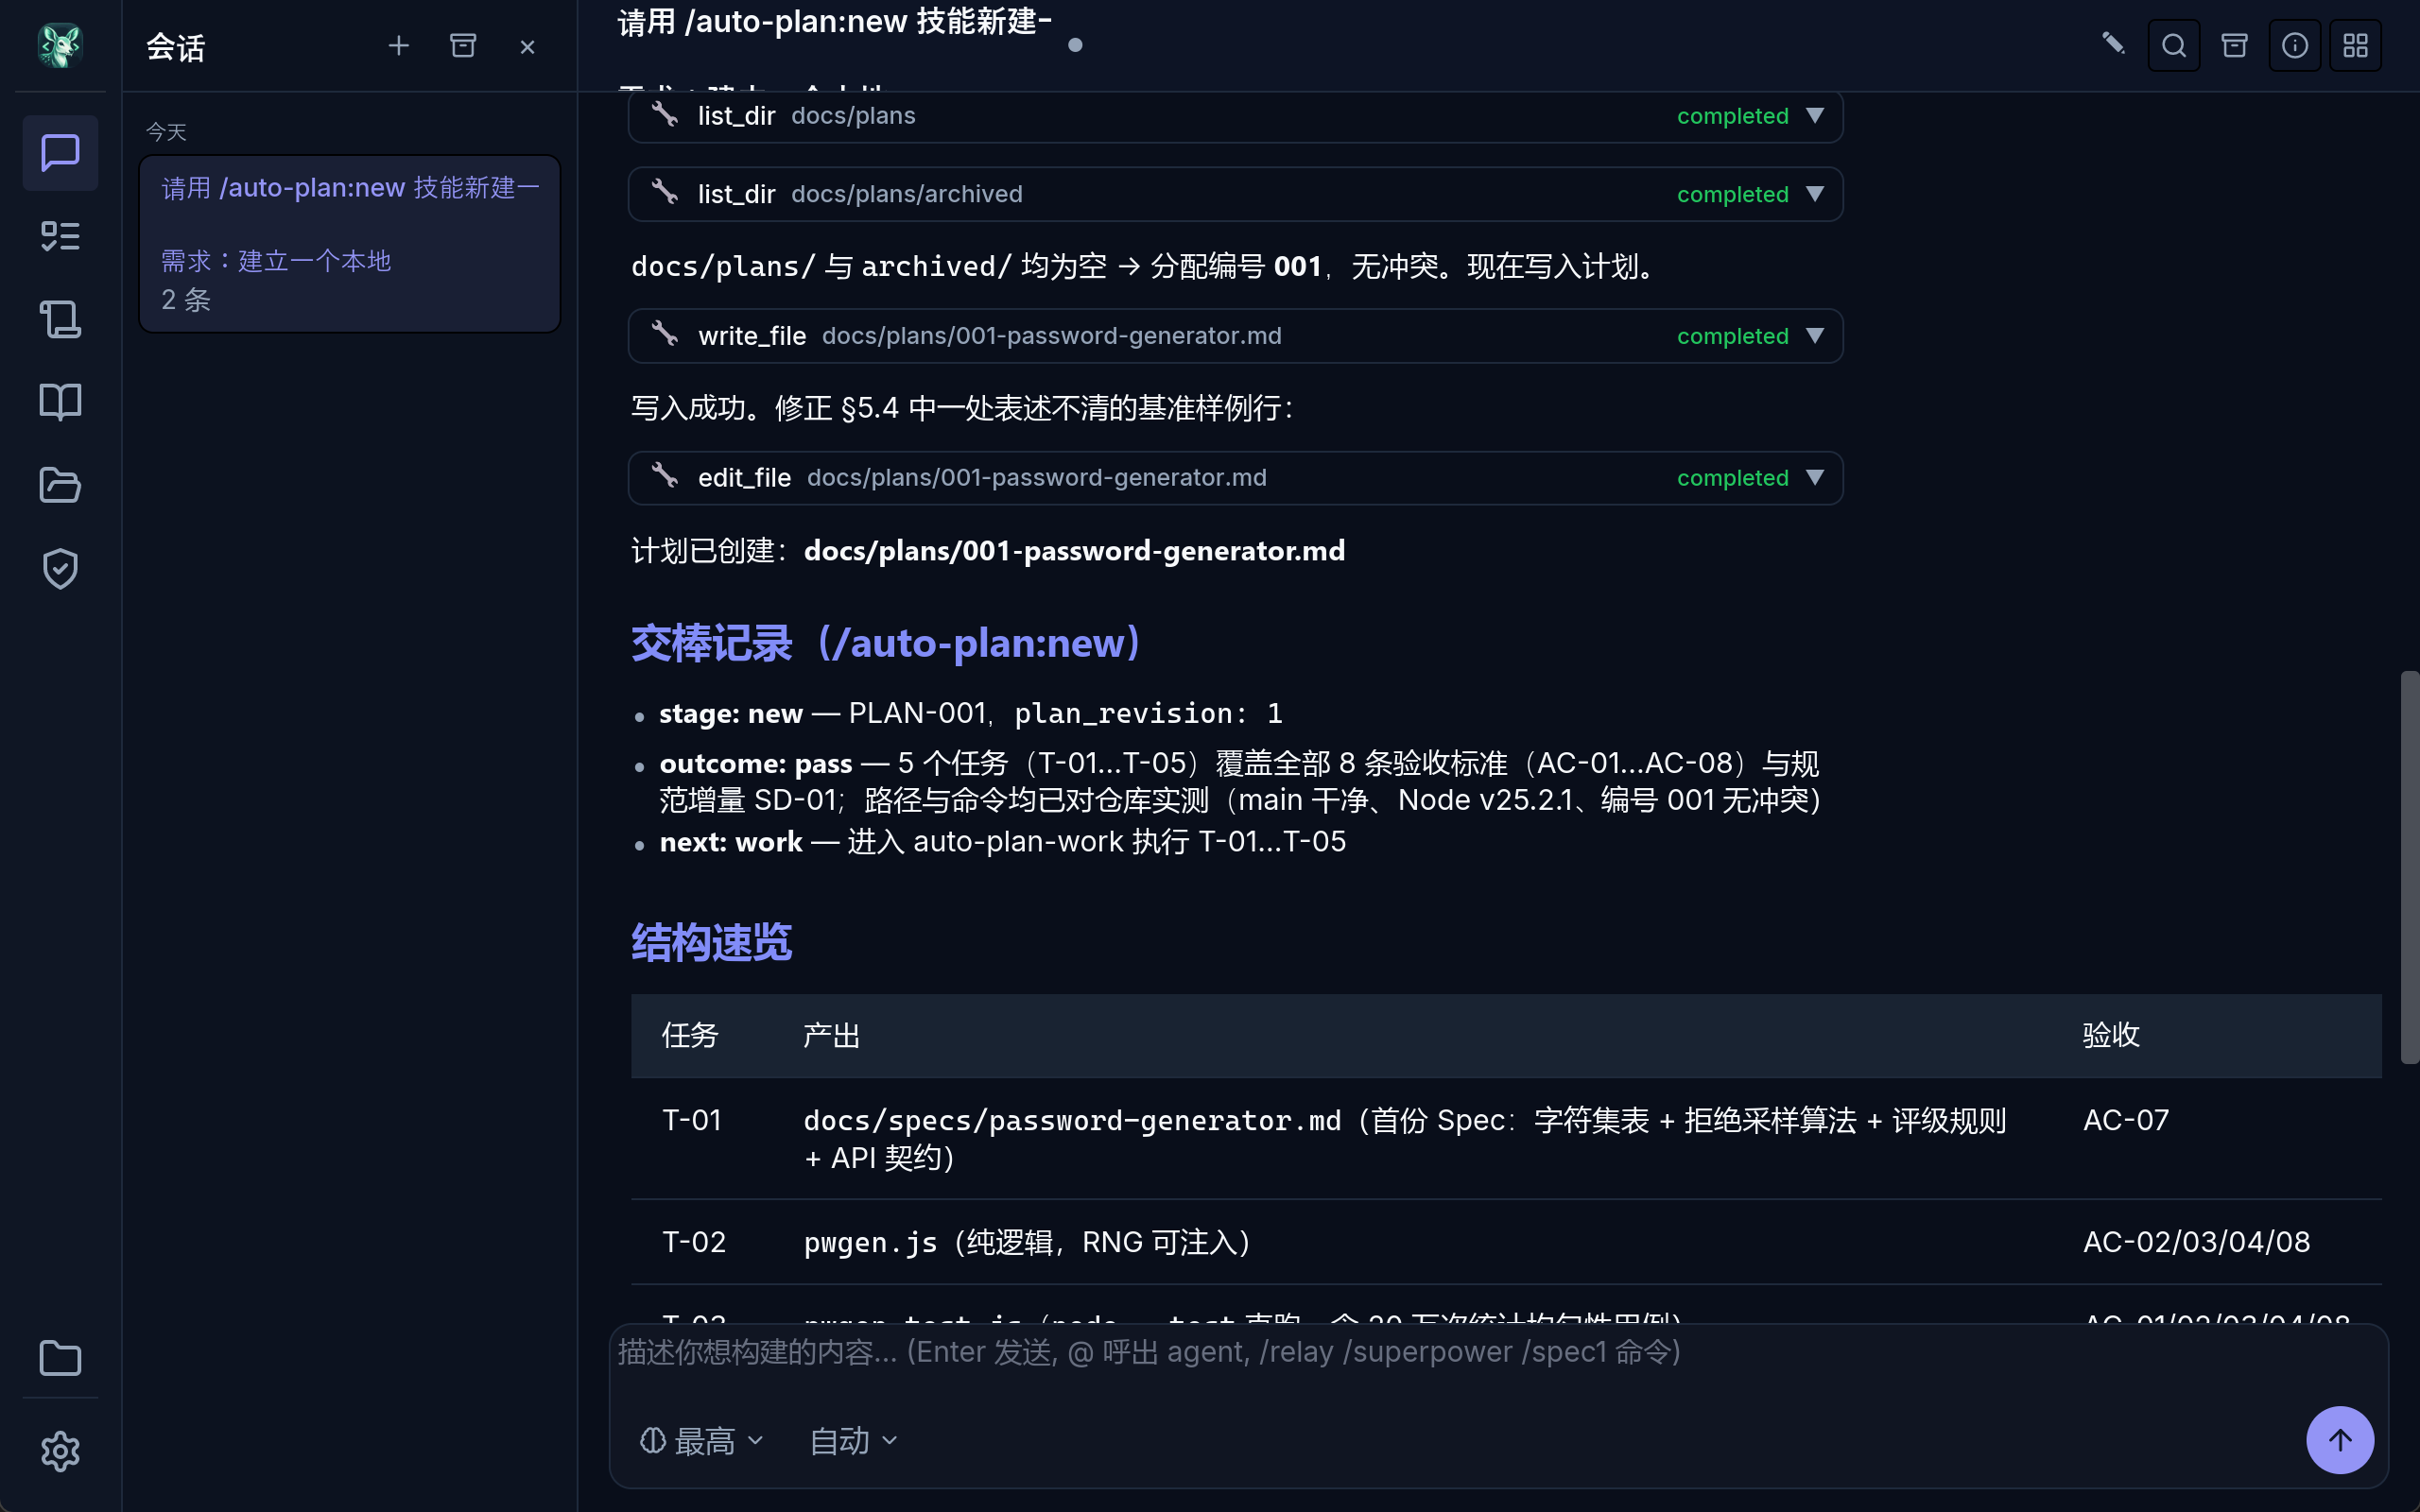
Task: Click the 'stage: new' bullet item
Action: (x=971, y=713)
